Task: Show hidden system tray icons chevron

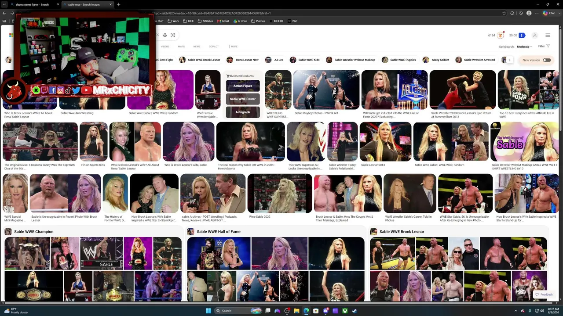Action: click(x=516, y=311)
